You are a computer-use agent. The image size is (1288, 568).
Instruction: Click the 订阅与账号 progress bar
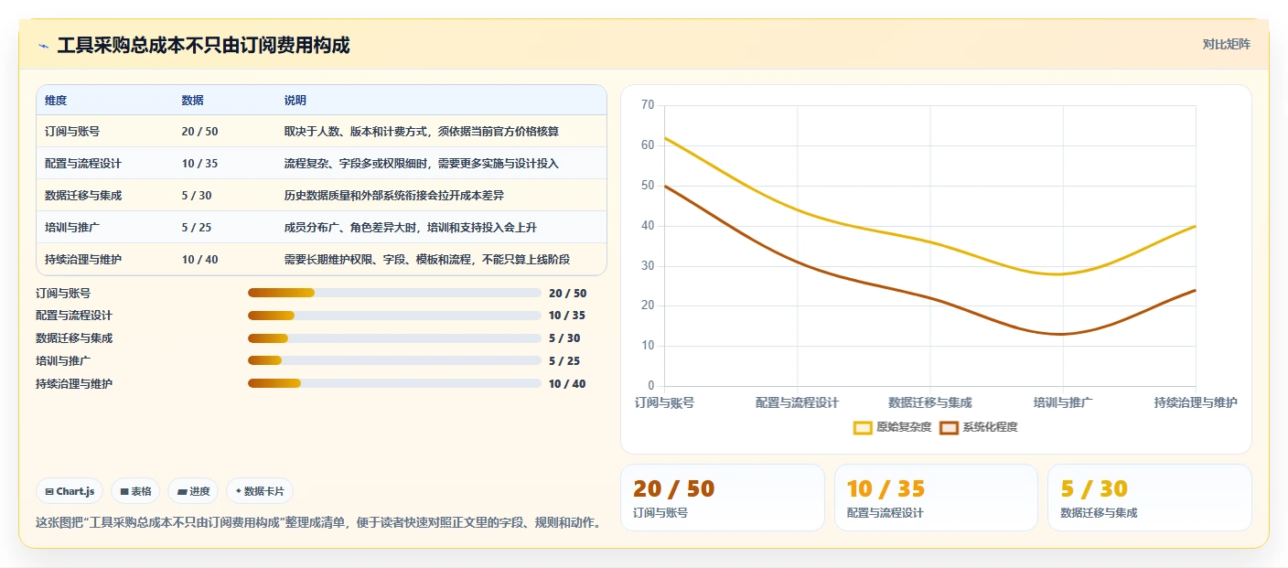(x=394, y=293)
